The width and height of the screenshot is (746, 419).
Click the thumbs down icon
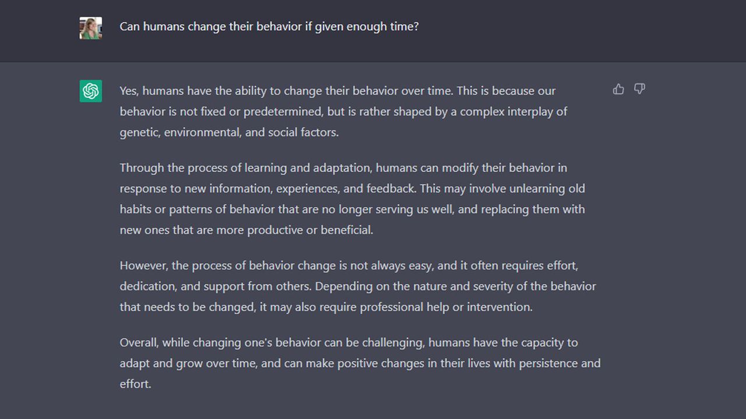[x=639, y=89]
